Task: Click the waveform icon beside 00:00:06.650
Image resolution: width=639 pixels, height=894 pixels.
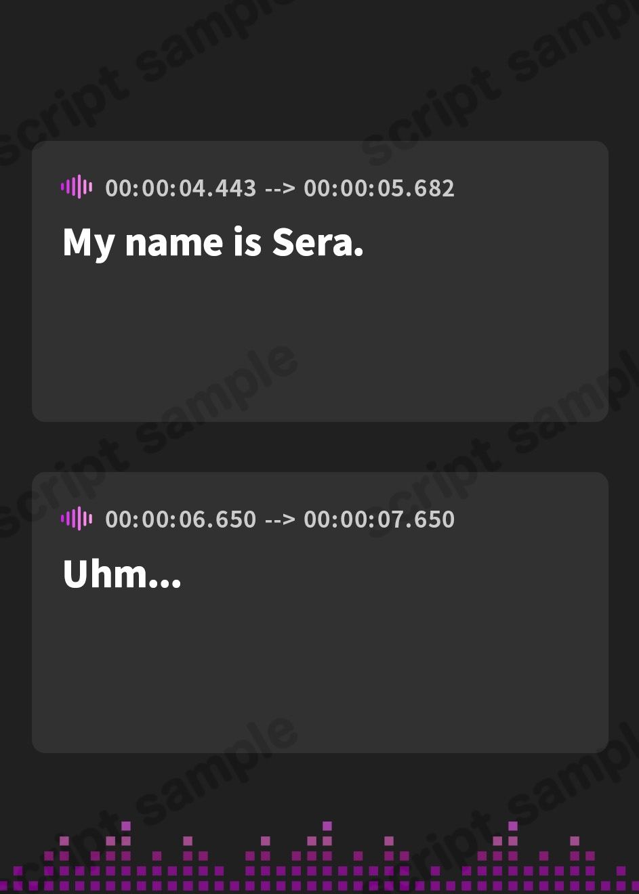Action: pyautogui.click(x=77, y=519)
